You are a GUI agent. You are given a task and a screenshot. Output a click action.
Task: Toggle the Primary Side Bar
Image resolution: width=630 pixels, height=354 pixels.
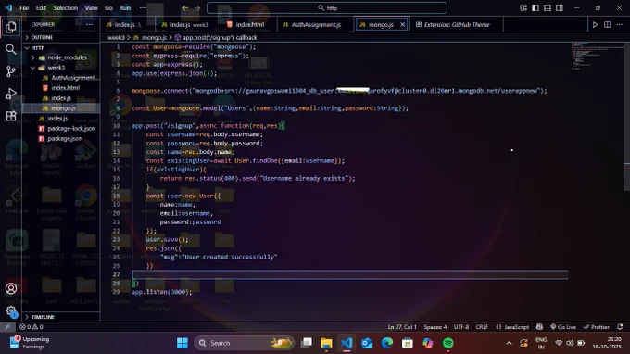[535, 7]
